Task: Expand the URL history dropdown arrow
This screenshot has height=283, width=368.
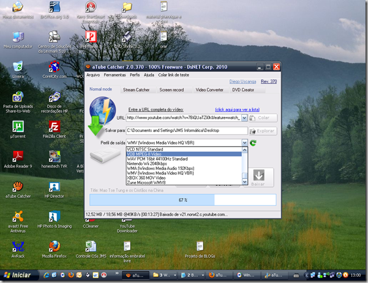Action: [244, 117]
